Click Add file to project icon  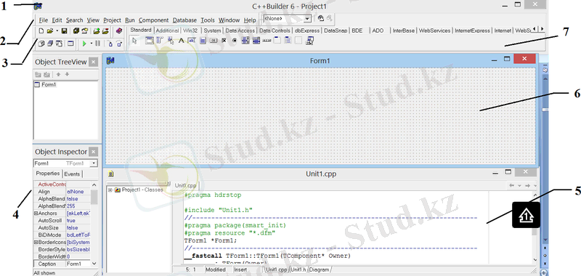[x=97, y=31]
